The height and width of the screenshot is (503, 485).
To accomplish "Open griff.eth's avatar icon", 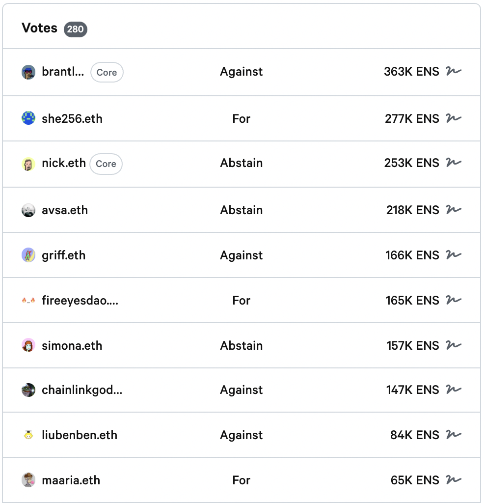I will [x=28, y=255].
